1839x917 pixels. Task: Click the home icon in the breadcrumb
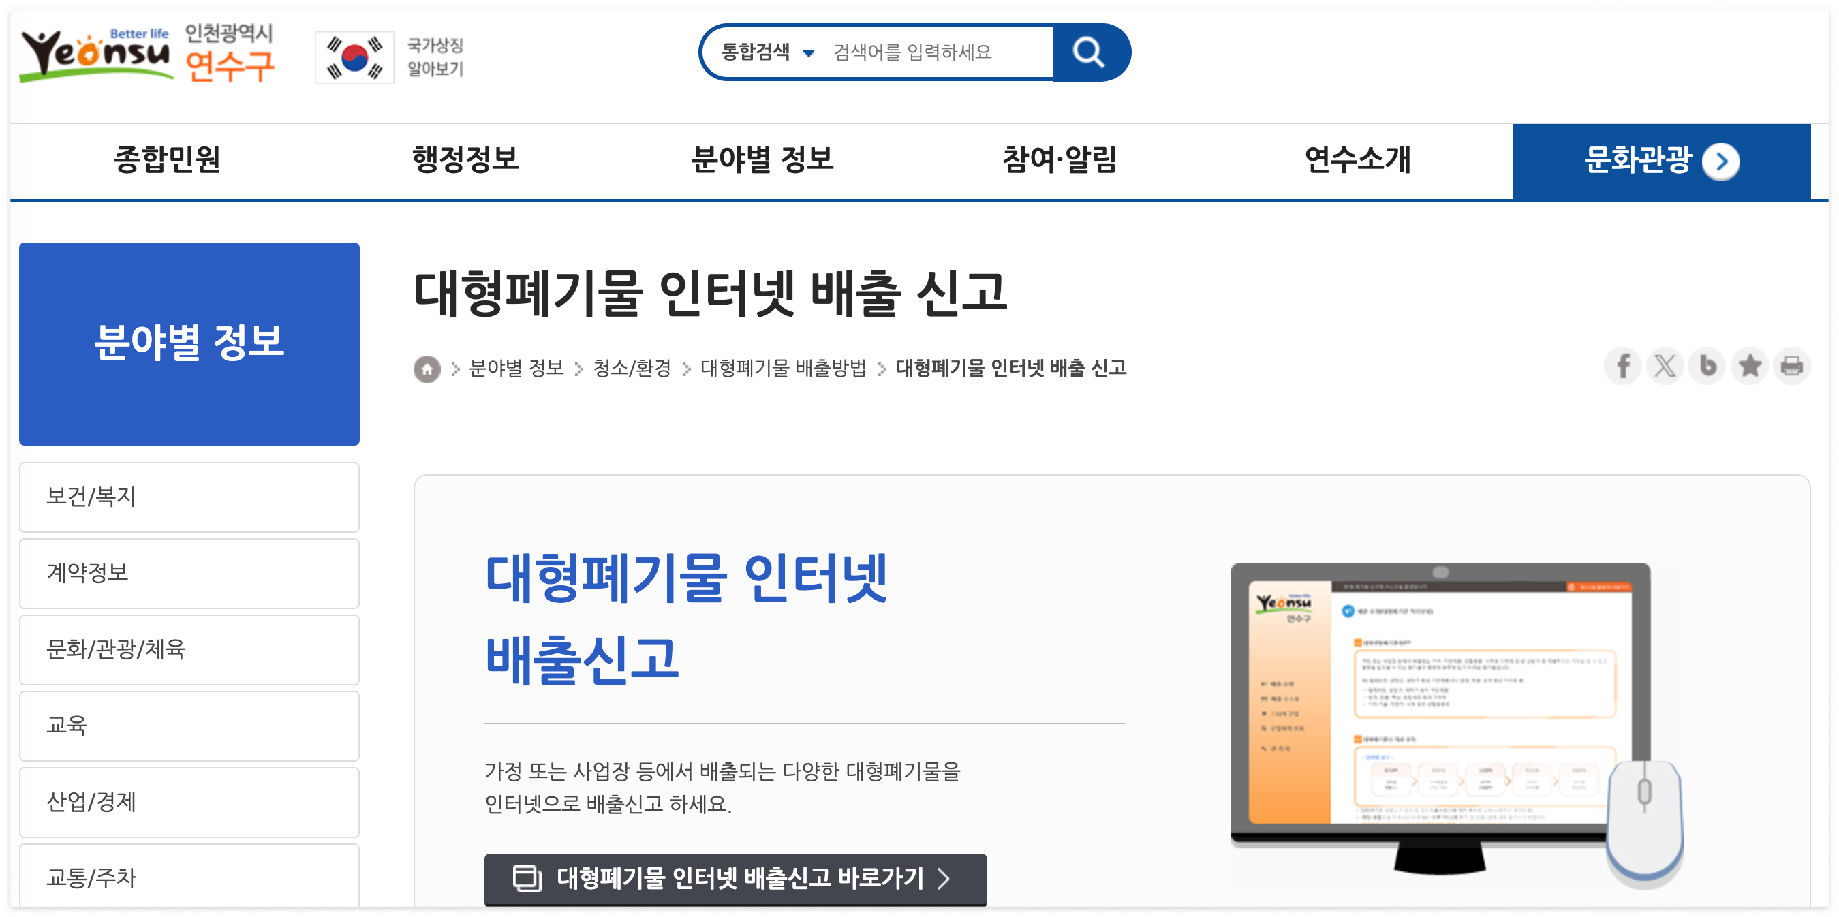pyautogui.click(x=428, y=369)
